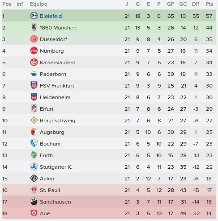The width and height of the screenshot is (218, 221).
Task: Open the Bielefeld team link
Action: tap(51, 16)
